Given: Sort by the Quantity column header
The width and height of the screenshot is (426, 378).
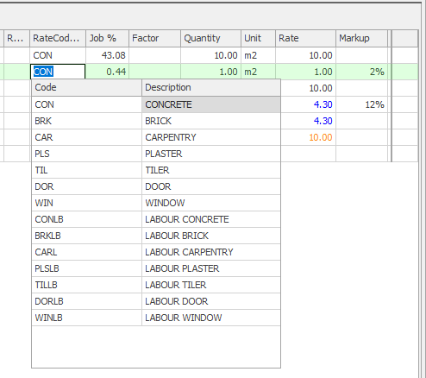Looking at the screenshot, I should click(x=211, y=38).
